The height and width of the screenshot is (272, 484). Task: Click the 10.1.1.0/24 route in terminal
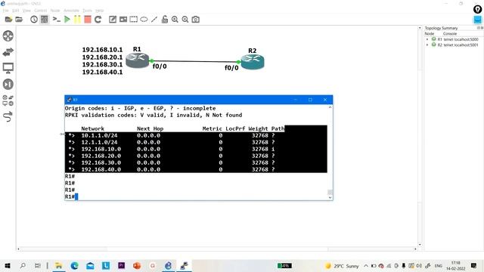[x=99, y=135]
